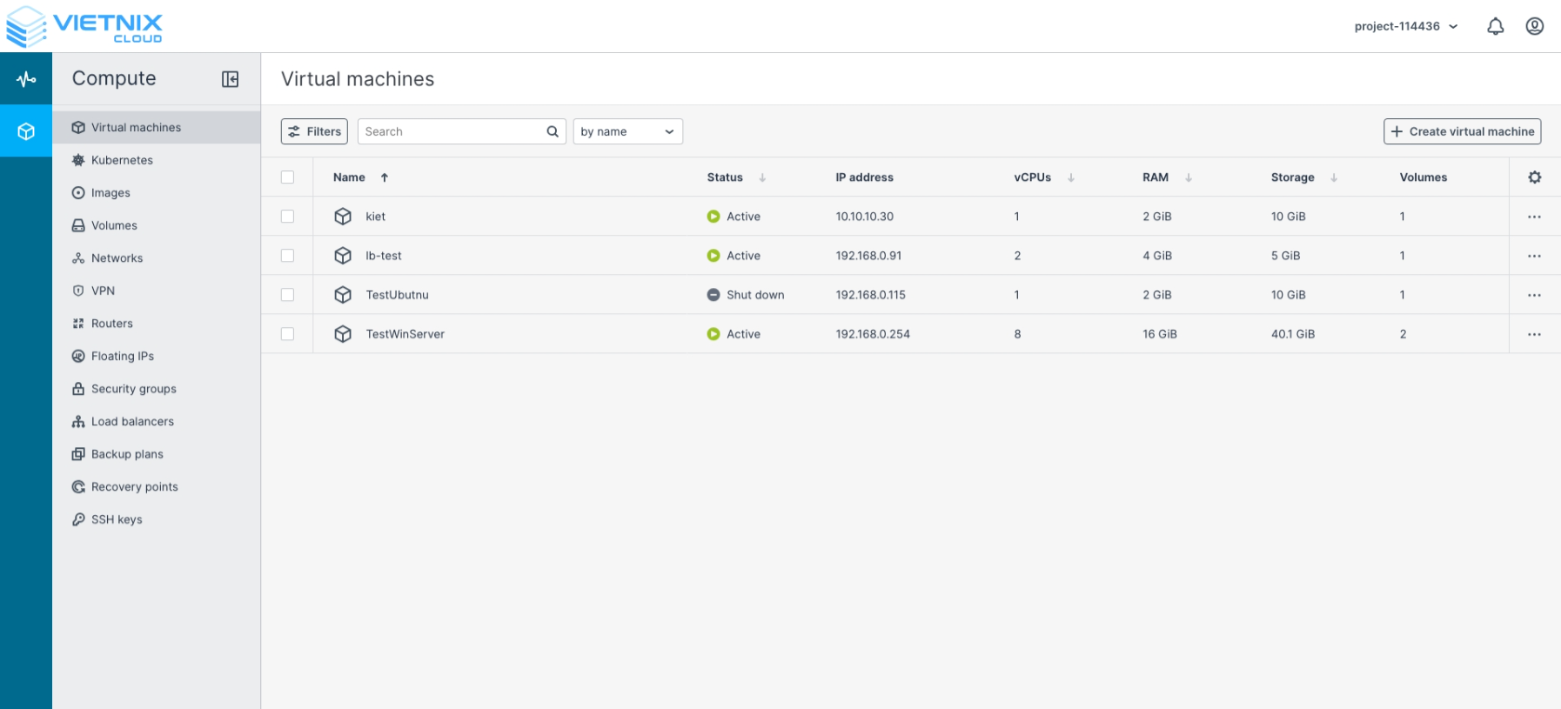Open the 'by name' sort dropdown
The width and height of the screenshot is (1561, 709).
(627, 131)
